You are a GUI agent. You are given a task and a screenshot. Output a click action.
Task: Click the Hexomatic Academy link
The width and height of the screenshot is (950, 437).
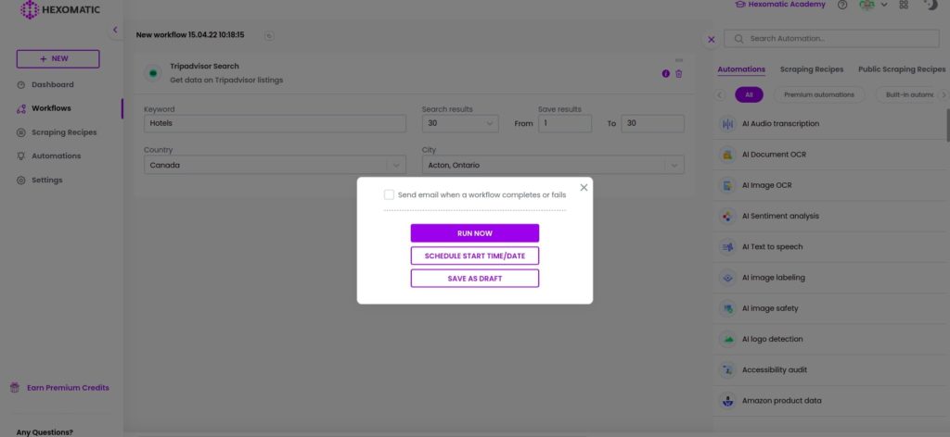[779, 5]
